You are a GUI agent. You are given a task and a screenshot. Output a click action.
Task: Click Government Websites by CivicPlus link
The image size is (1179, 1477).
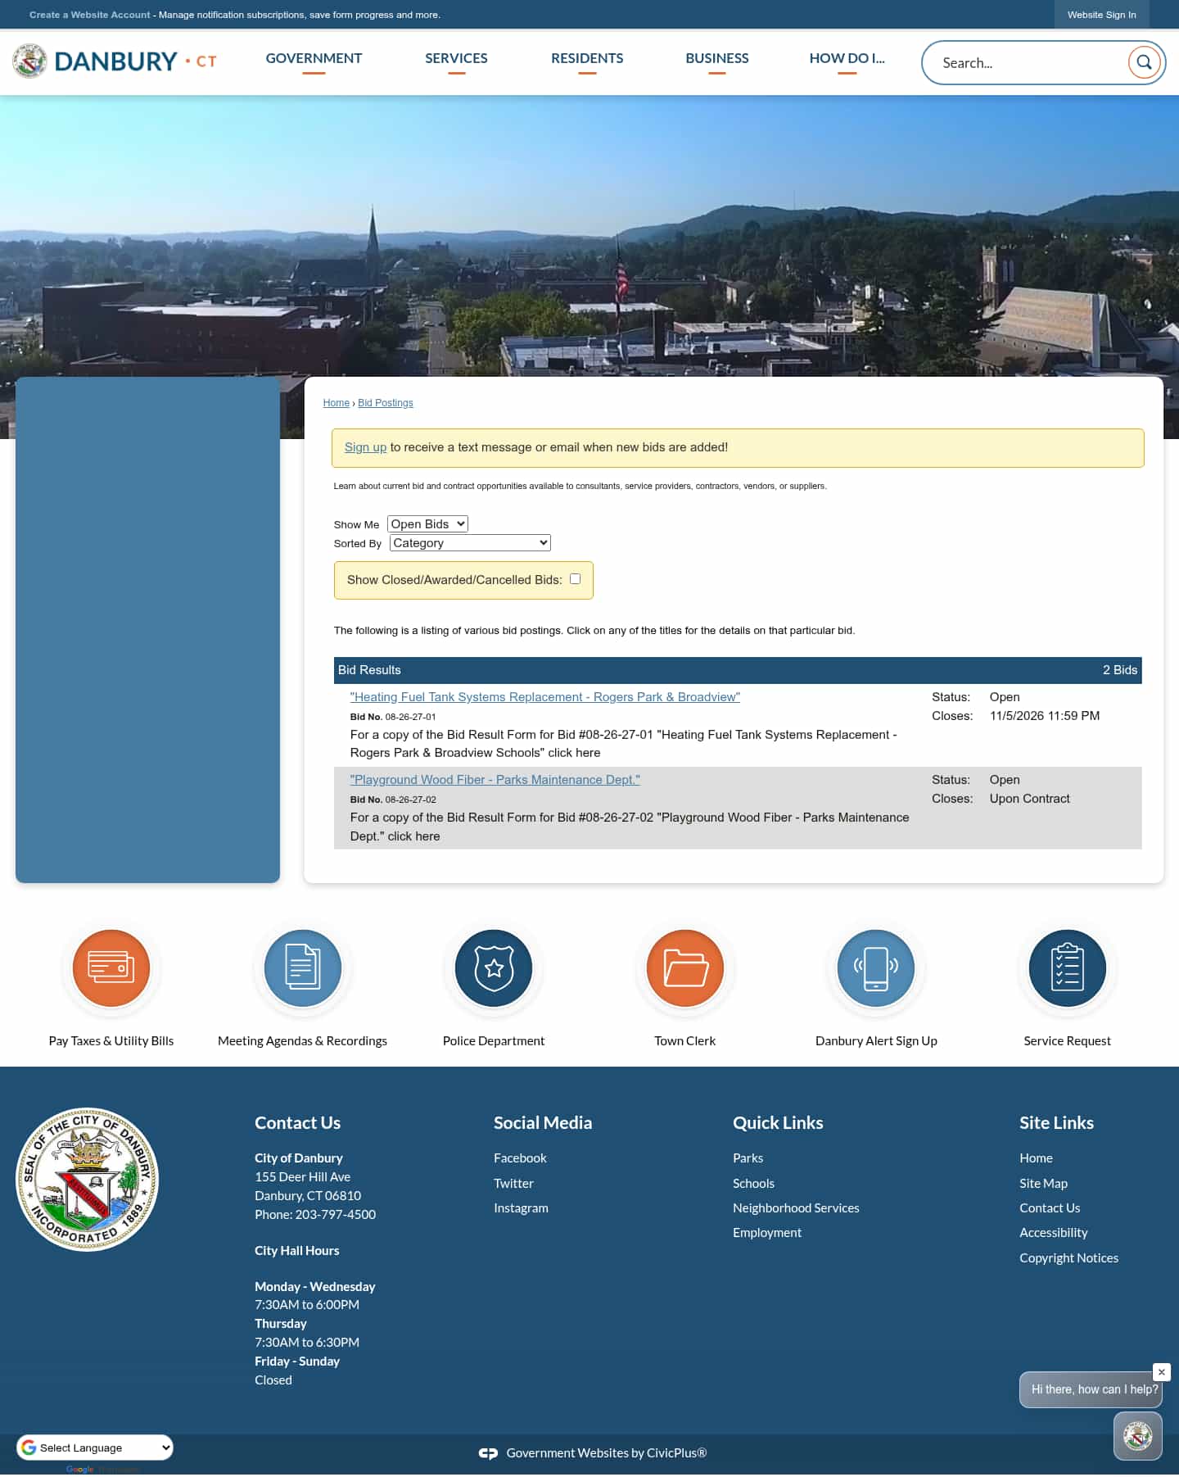coord(607,1453)
